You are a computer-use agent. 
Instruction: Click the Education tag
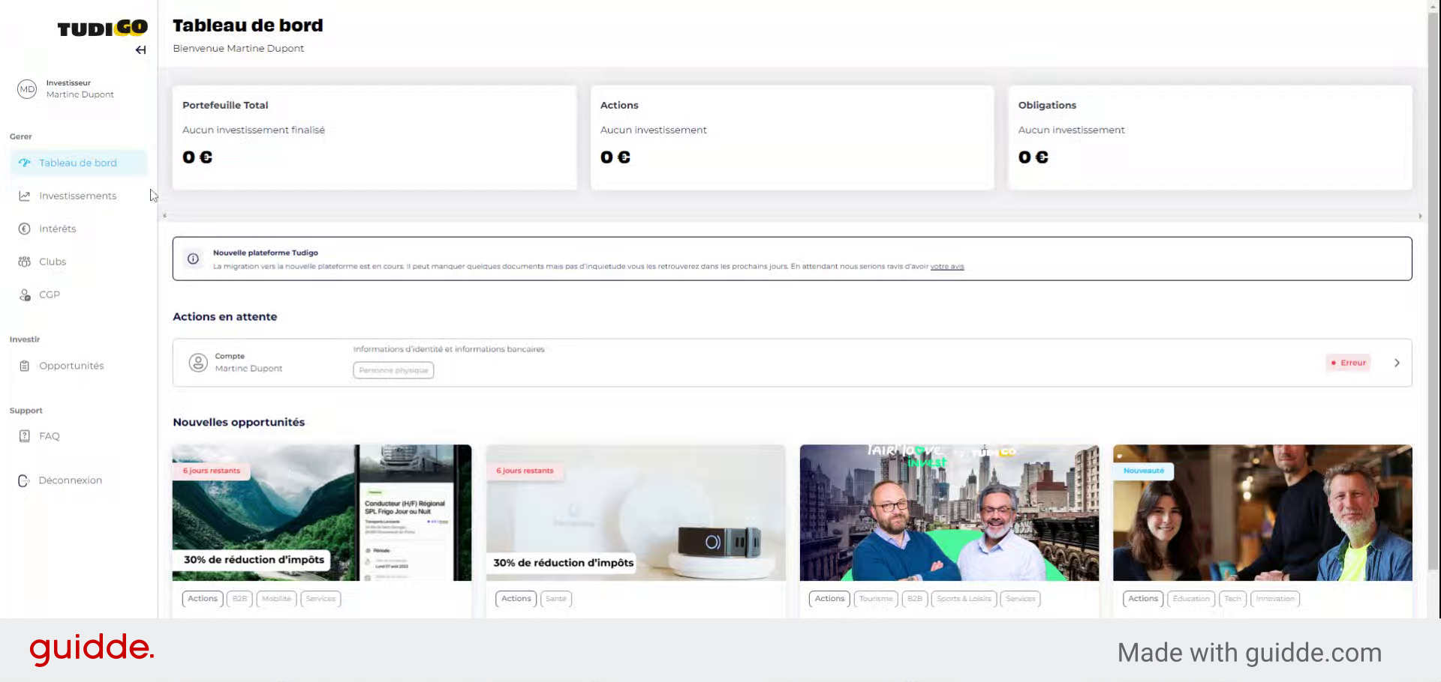pyautogui.click(x=1191, y=599)
